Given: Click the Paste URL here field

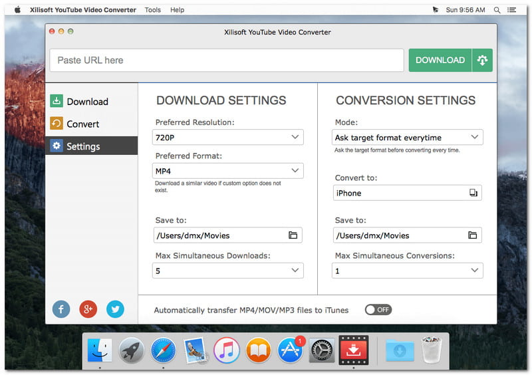Looking at the screenshot, I should (x=226, y=60).
